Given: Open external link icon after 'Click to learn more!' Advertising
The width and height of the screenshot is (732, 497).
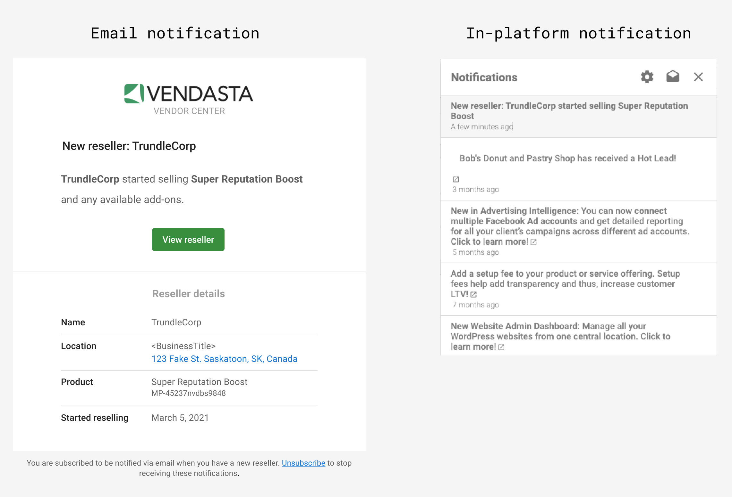Looking at the screenshot, I should [x=533, y=242].
